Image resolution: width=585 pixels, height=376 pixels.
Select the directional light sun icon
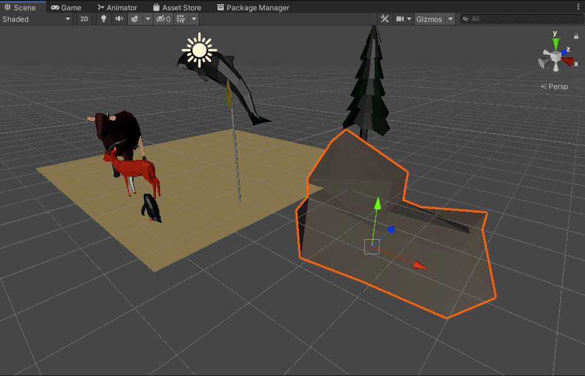199,50
